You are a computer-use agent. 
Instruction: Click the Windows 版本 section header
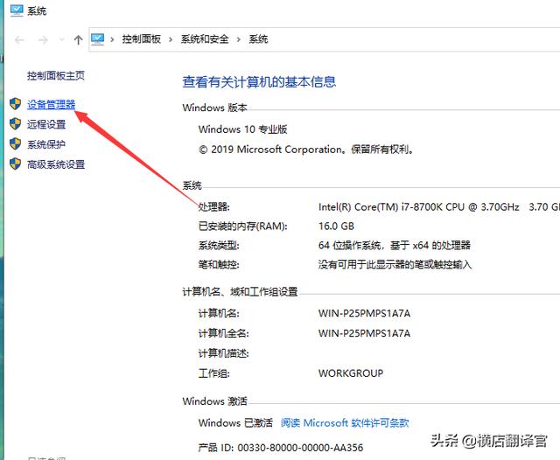tap(214, 108)
